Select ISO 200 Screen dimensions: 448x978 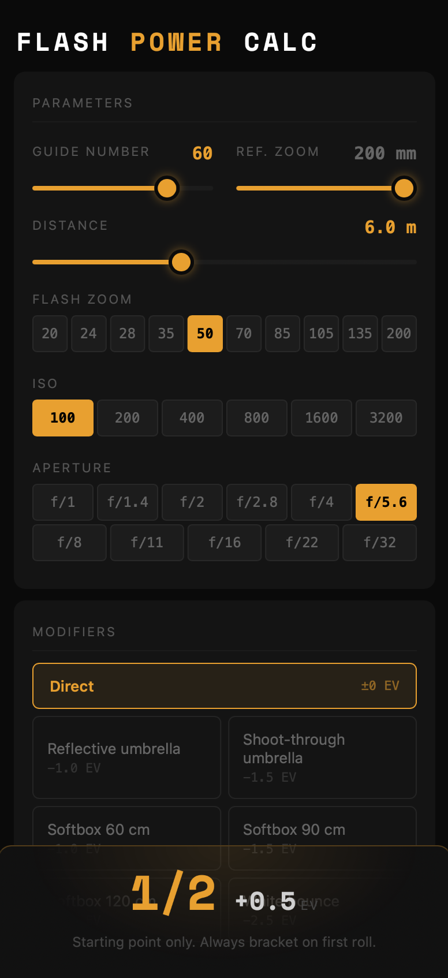[x=127, y=418]
